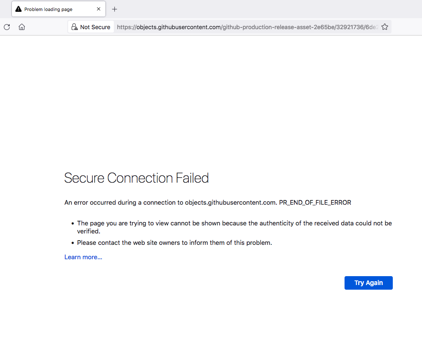Viewport: 422px width, 340px height.
Task: Open the Learn more link
Action: click(x=83, y=257)
